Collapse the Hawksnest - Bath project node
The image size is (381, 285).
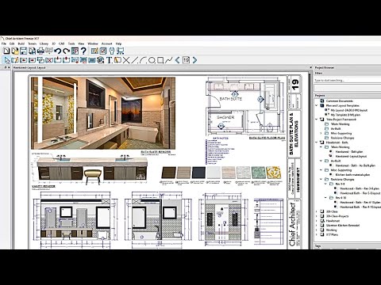[317, 142]
